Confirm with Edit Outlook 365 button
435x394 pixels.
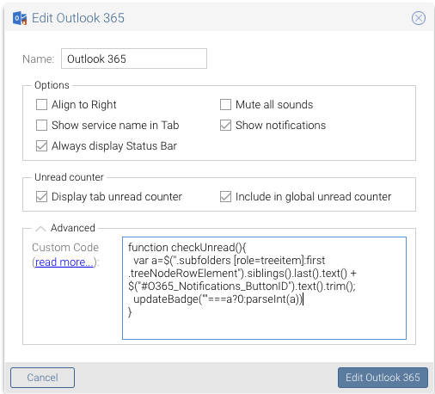pos(383,378)
